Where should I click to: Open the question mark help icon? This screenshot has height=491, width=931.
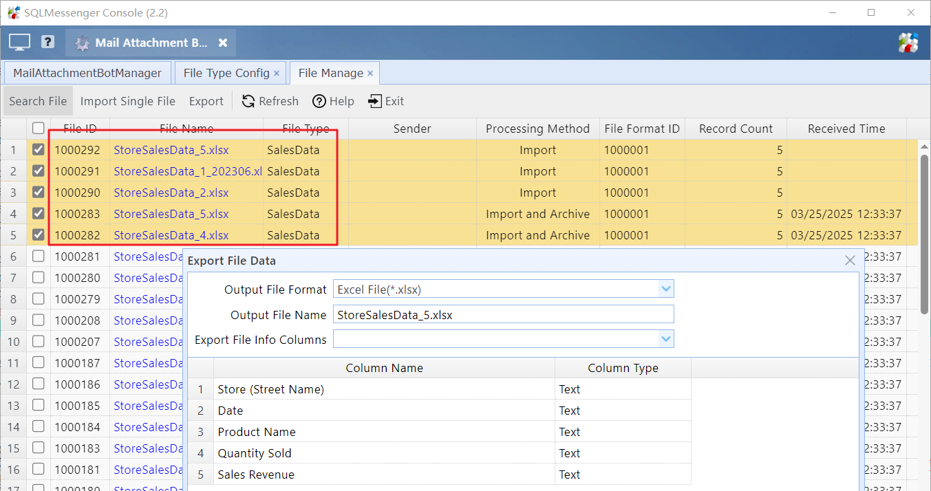point(47,42)
